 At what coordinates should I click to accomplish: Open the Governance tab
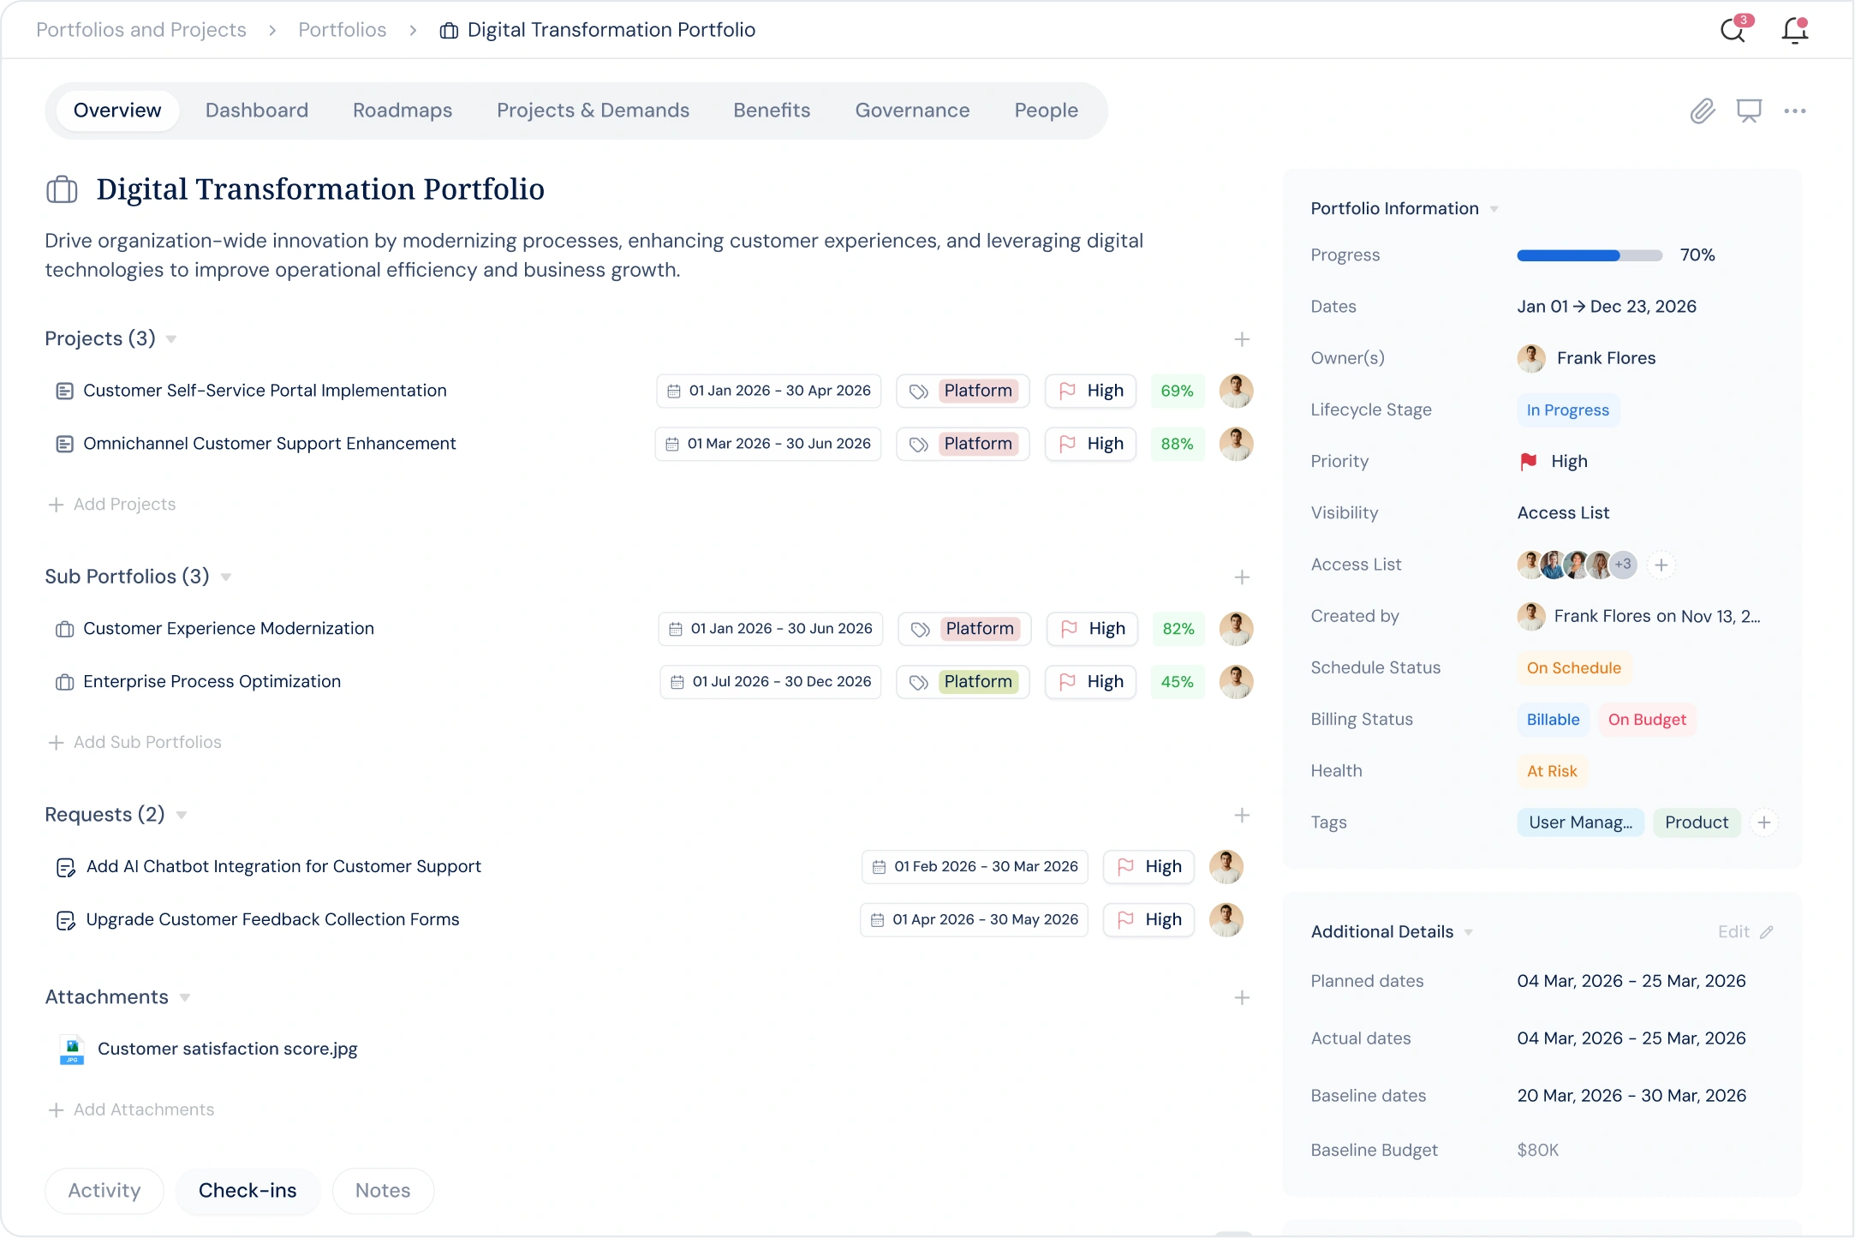[912, 111]
